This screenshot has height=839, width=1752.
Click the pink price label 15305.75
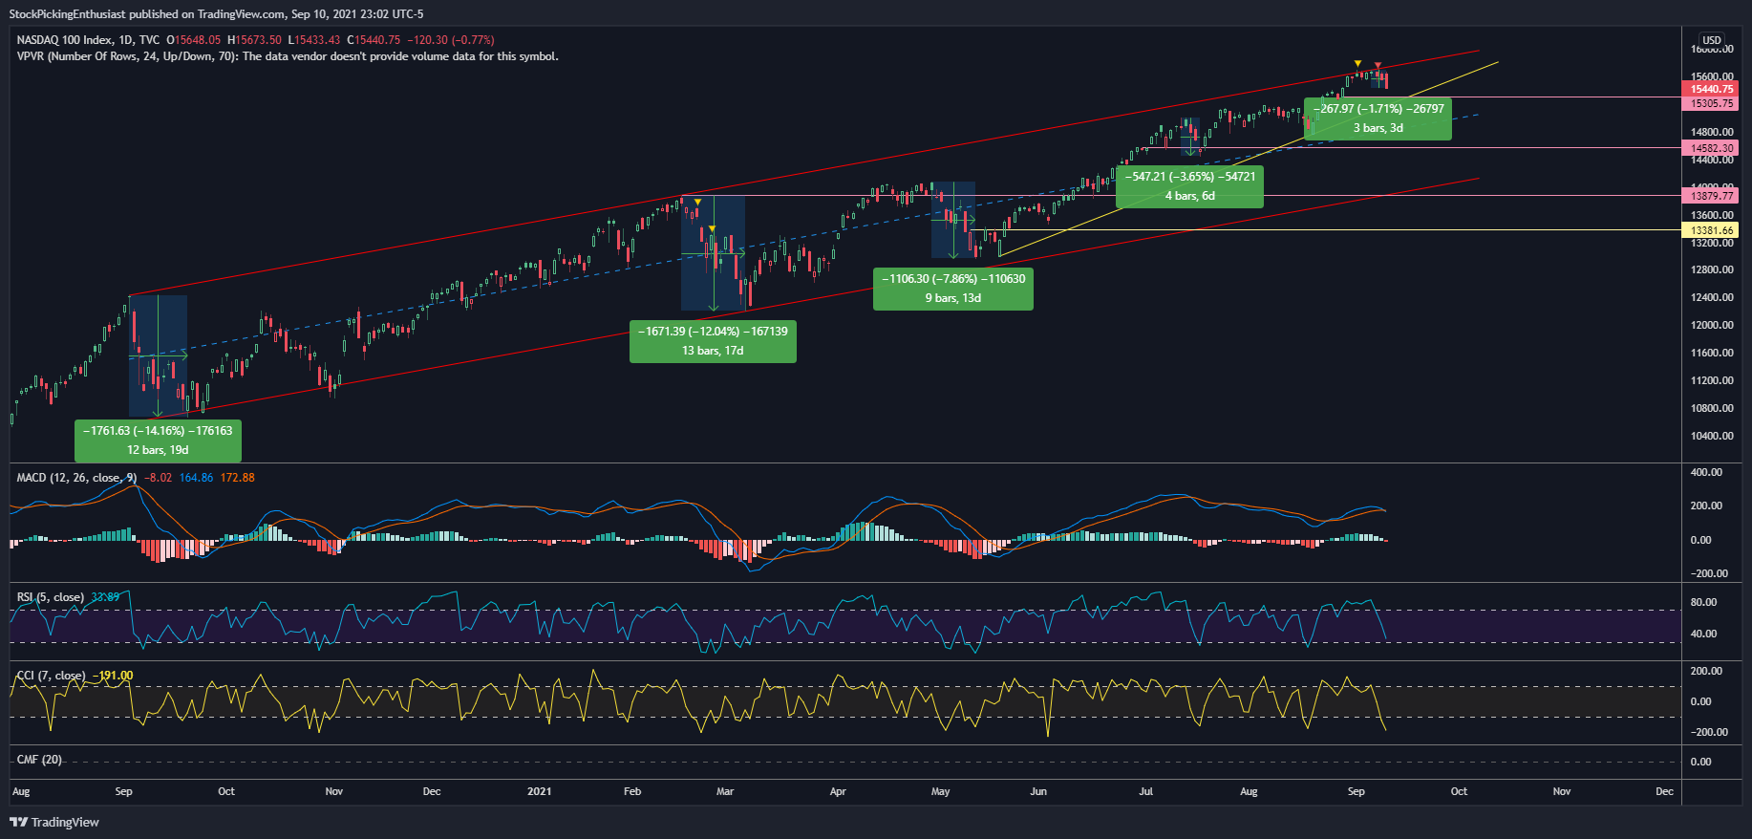tap(1710, 103)
